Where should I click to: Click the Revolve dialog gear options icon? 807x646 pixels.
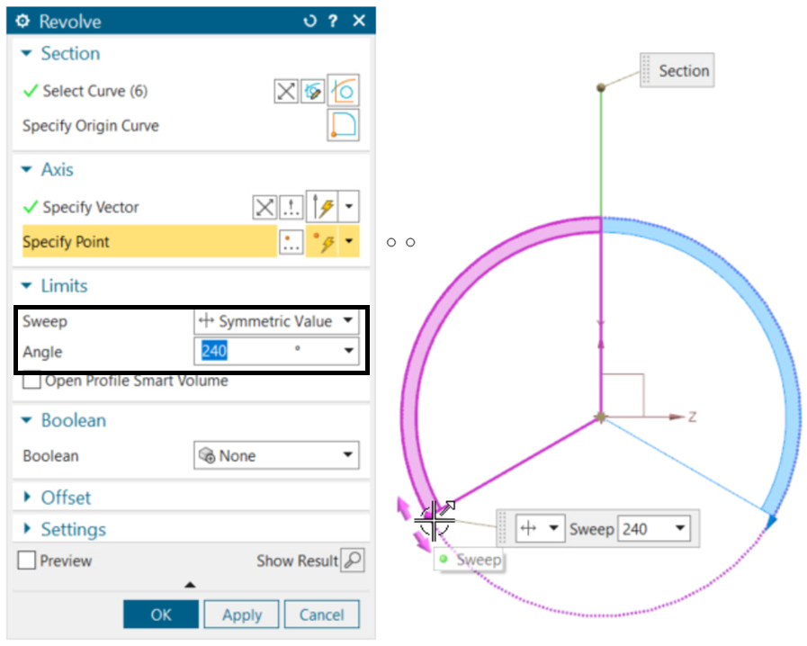(22, 21)
